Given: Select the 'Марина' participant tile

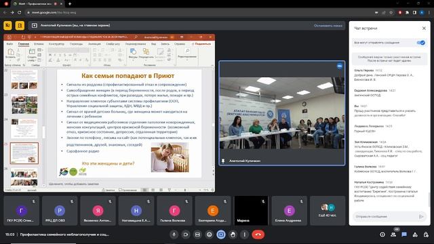Looking at the screenshot, I should click(251, 211).
